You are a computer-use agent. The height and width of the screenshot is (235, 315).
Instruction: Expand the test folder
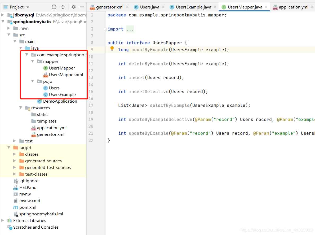[15, 141]
